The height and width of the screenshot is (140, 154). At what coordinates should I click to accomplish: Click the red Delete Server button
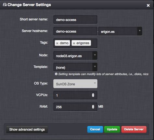click(x=134, y=129)
